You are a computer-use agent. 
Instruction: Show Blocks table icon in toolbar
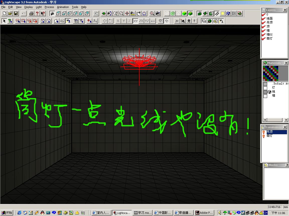[215, 21]
